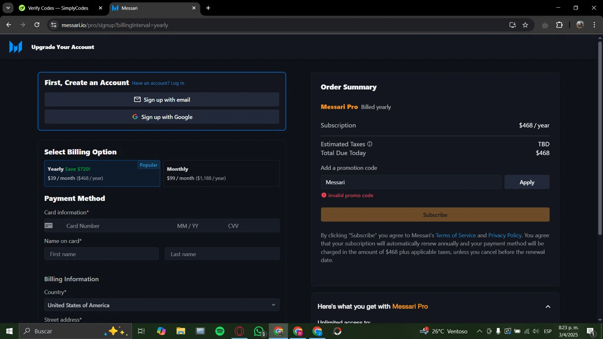Click Sign up with Google

[x=162, y=117]
